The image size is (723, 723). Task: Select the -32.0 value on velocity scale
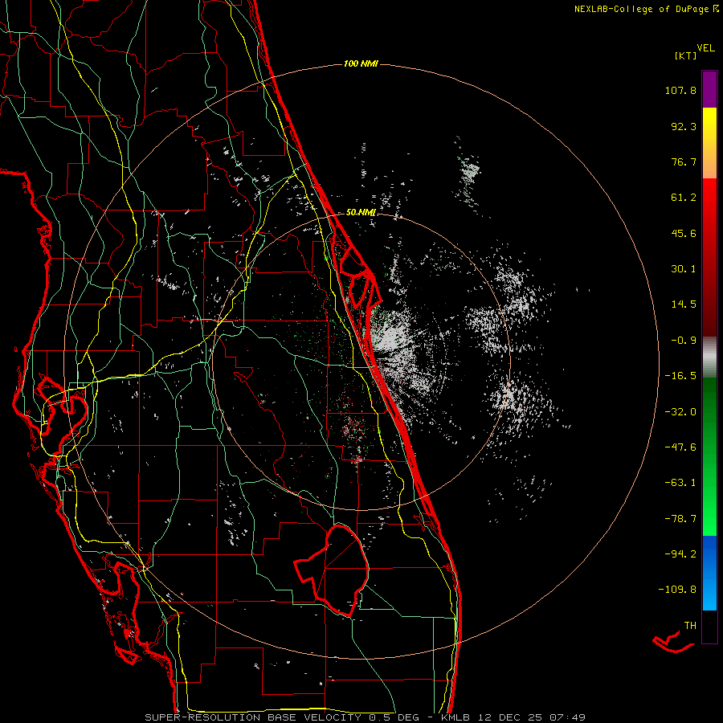680,412
